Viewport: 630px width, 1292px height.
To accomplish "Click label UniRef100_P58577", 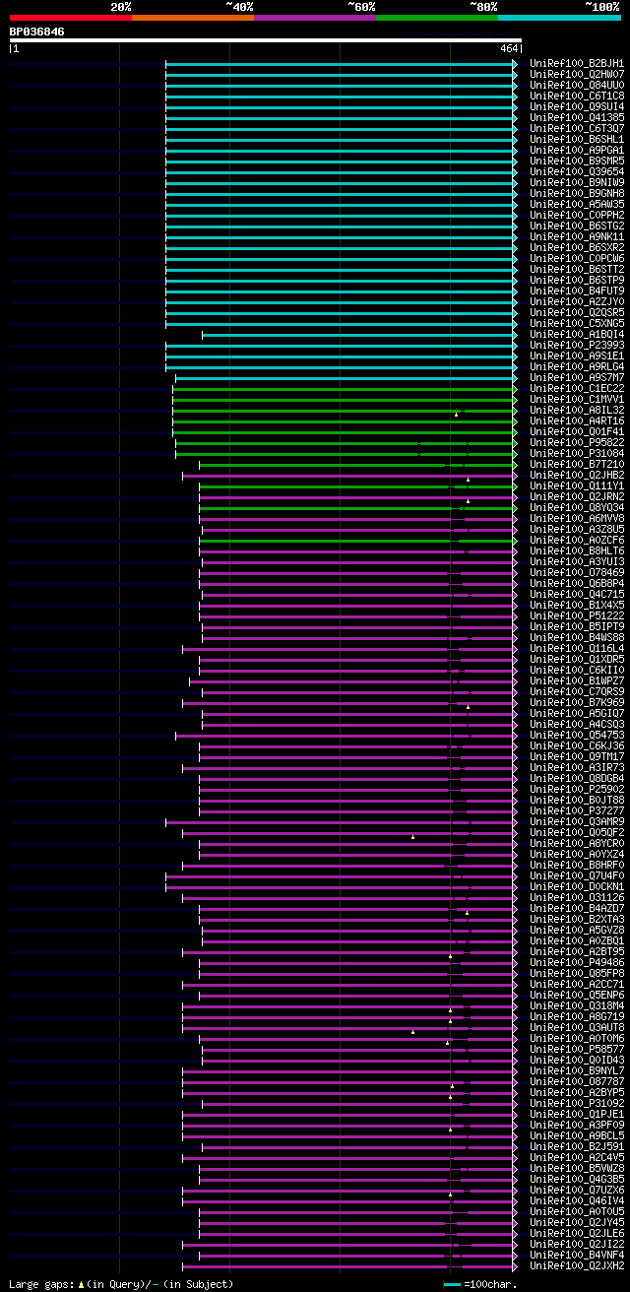I will (x=577, y=1049).
